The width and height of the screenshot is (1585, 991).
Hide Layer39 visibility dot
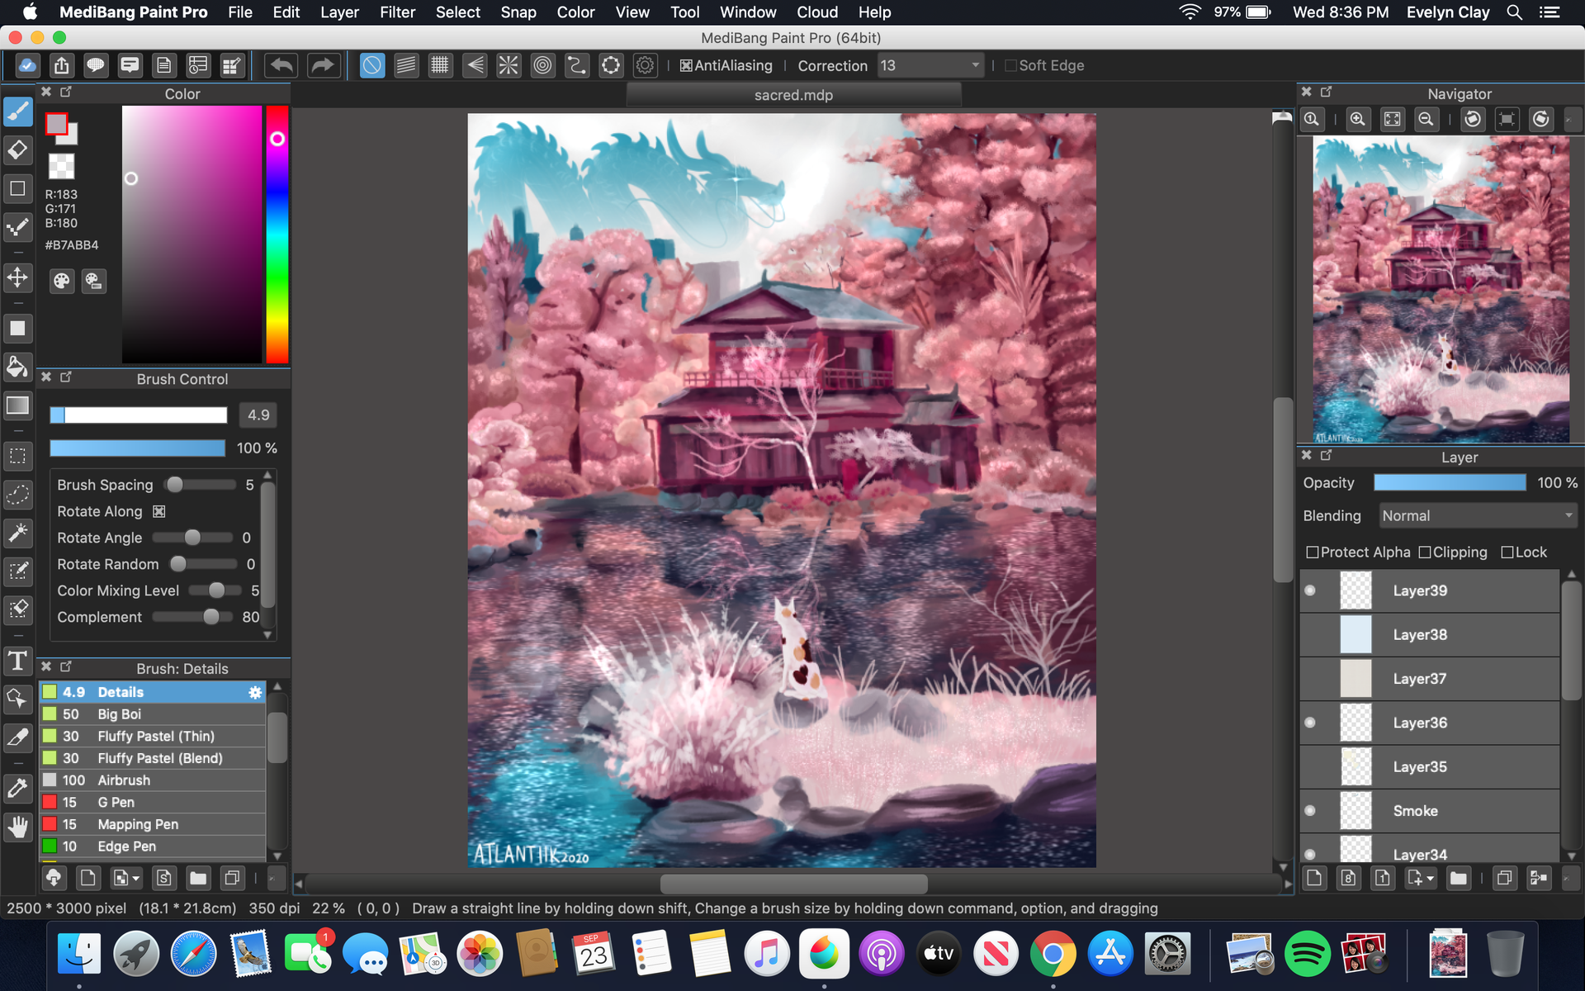[x=1310, y=590]
